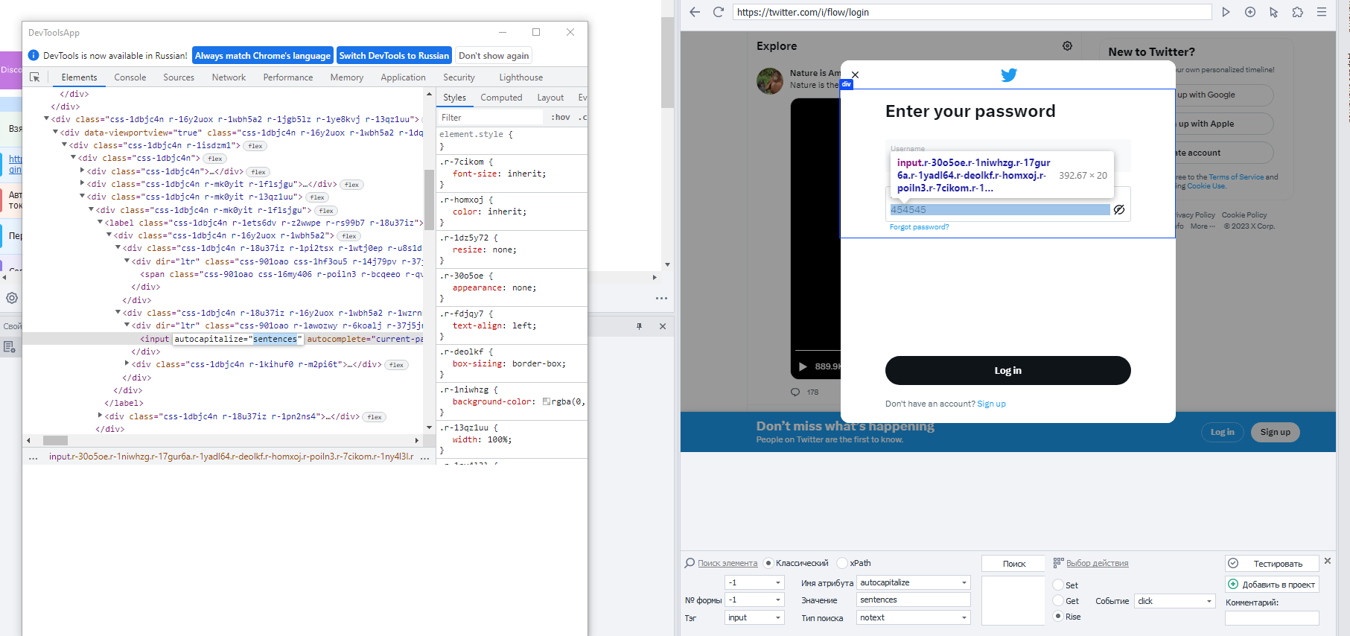The height and width of the screenshot is (636, 1350).
Task: Choose the Get action radio button
Action: tap(1058, 601)
